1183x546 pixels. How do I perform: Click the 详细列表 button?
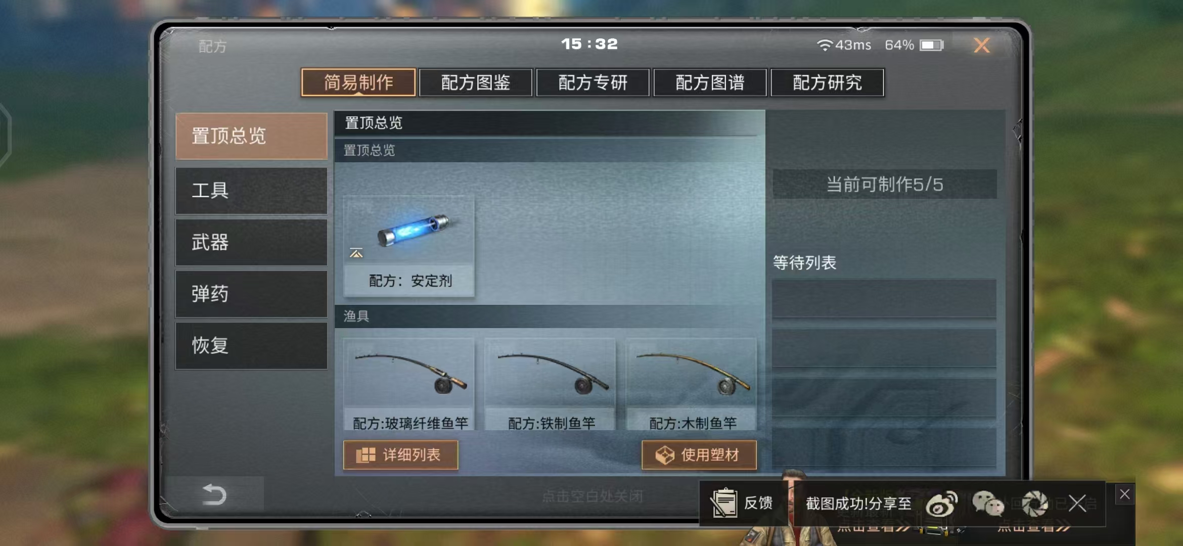401,455
